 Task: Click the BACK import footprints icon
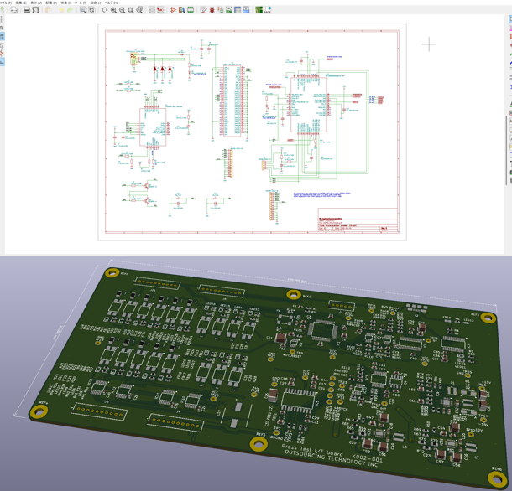268,10
